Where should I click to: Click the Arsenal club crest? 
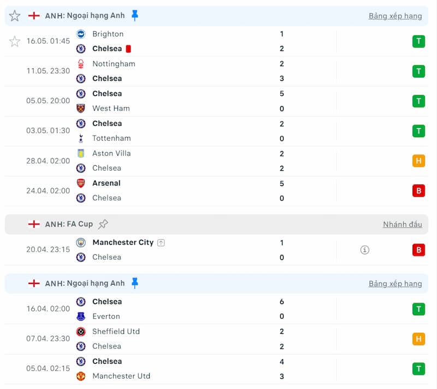click(x=81, y=183)
